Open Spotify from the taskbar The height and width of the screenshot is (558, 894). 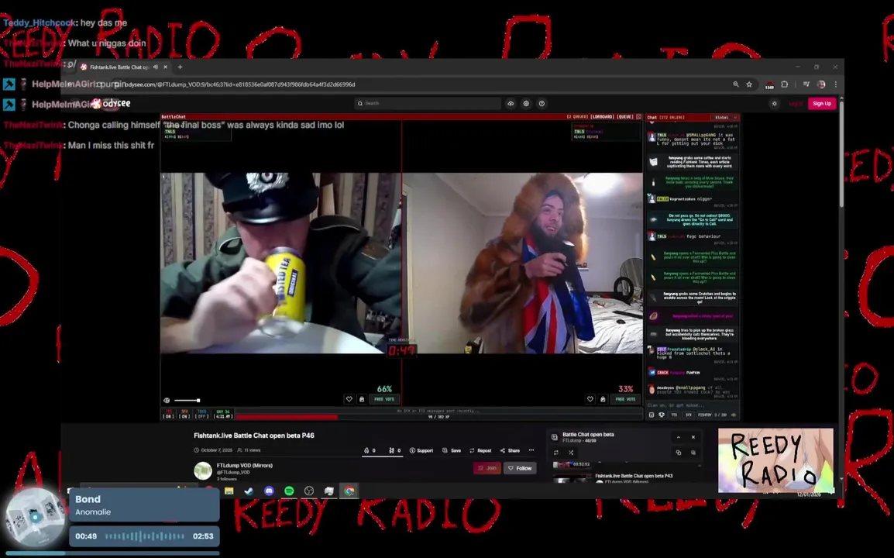(289, 491)
